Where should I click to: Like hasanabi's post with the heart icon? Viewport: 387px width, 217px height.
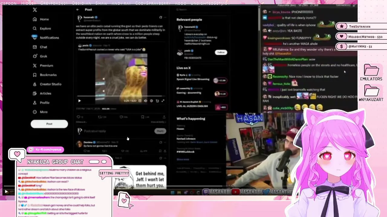pyautogui.click(x=122, y=117)
